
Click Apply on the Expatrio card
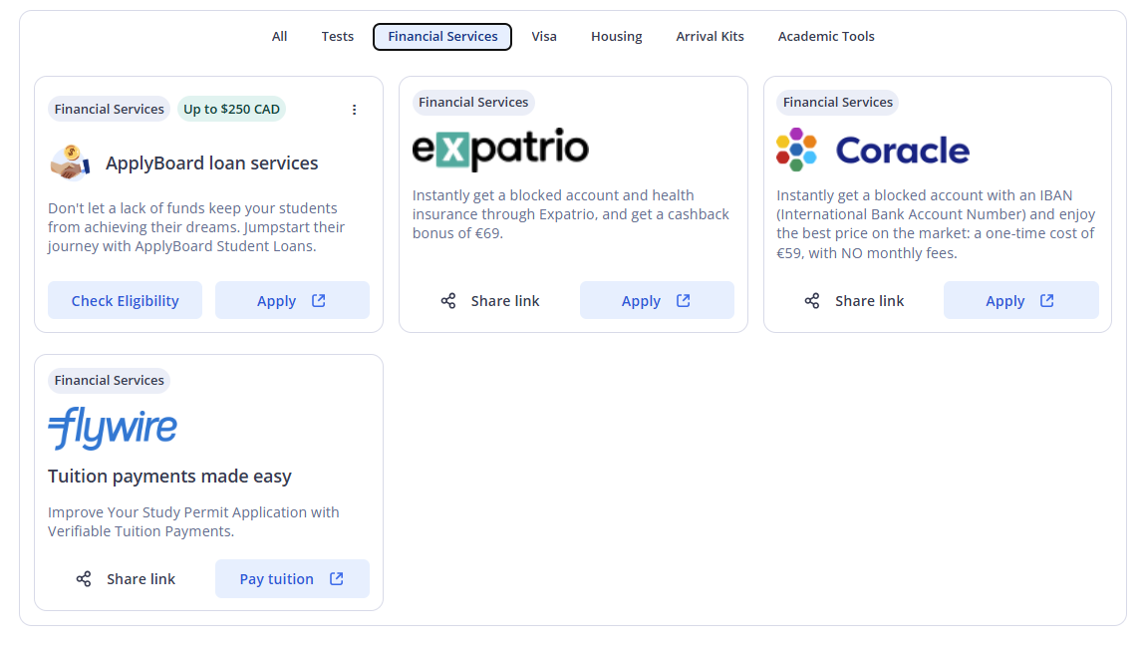tap(657, 300)
